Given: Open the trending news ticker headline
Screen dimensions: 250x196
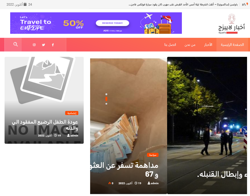Looking at the screenshot, I should pyautogui.click(x=183, y=5).
